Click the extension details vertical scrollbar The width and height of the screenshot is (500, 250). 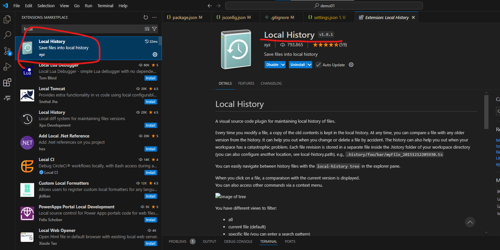[486, 112]
